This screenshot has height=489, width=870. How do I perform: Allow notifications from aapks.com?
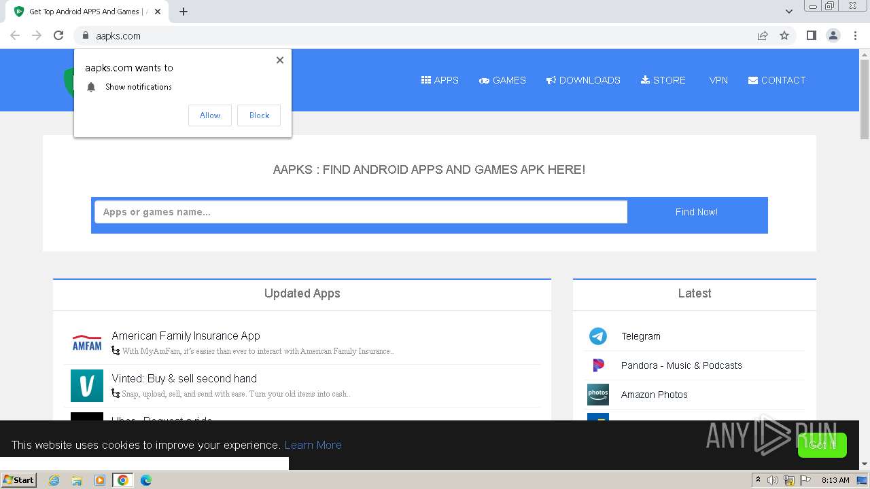[x=210, y=115]
